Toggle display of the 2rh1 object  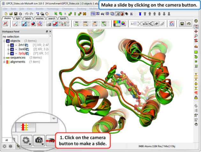[12, 45]
